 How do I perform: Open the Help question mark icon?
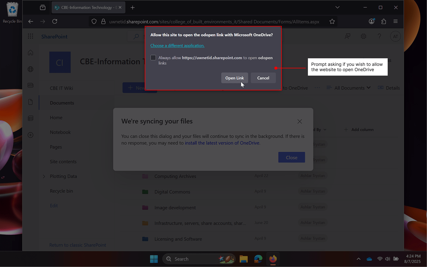click(x=379, y=36)
